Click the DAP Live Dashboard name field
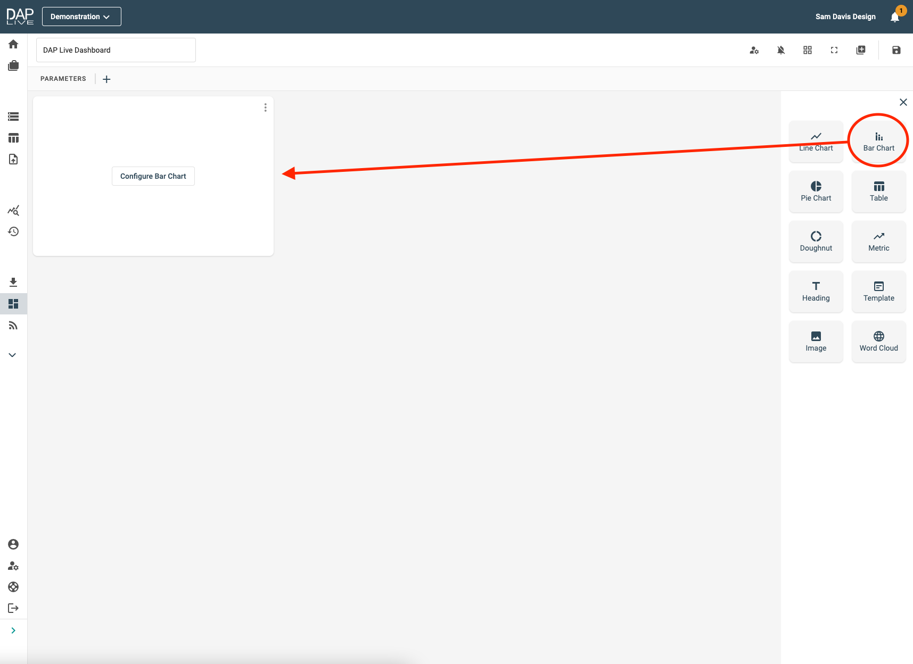913x664 pixels. click(116, 50)
